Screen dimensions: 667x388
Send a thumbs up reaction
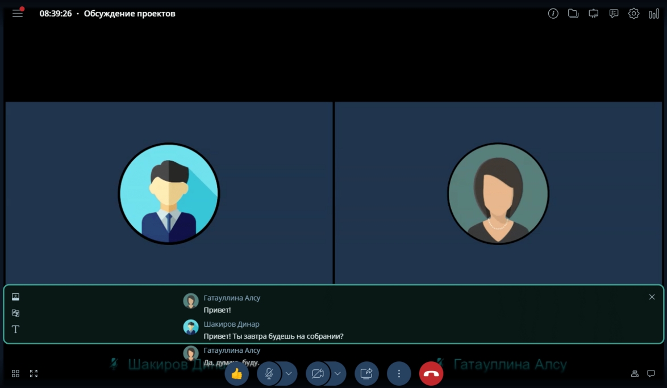(237, 374)
